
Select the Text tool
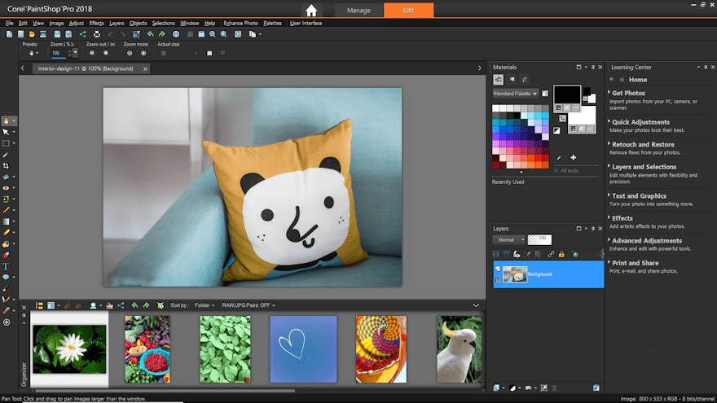6,265
